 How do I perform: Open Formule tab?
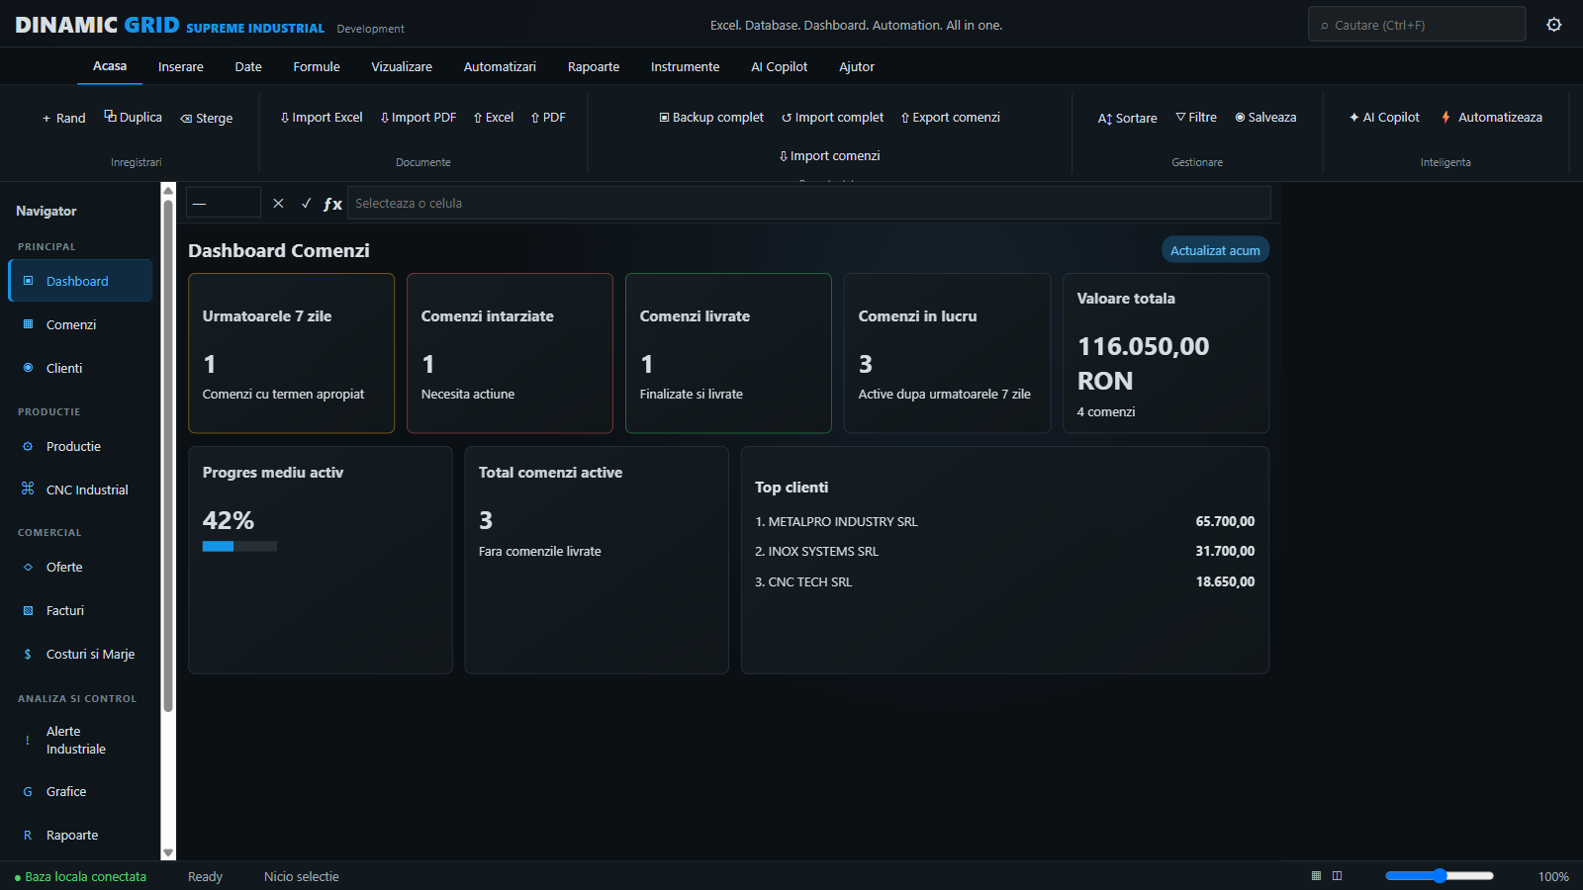317,66
